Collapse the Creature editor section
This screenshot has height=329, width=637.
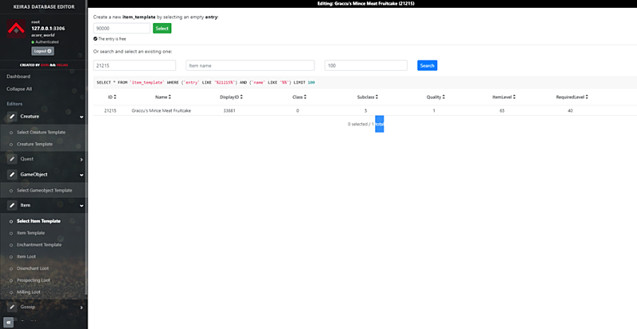coord(81,117)
